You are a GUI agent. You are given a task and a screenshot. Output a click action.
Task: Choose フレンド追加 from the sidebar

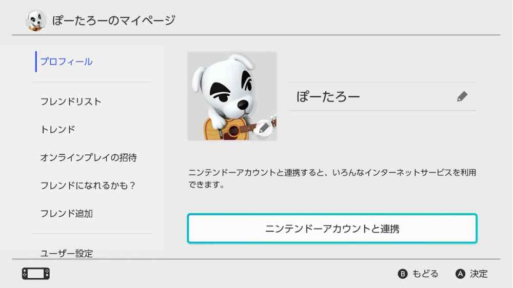pos(66,214)
